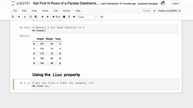Open the View menu
The width and height of the screenshot is (193, 108).
pos(34,11)
